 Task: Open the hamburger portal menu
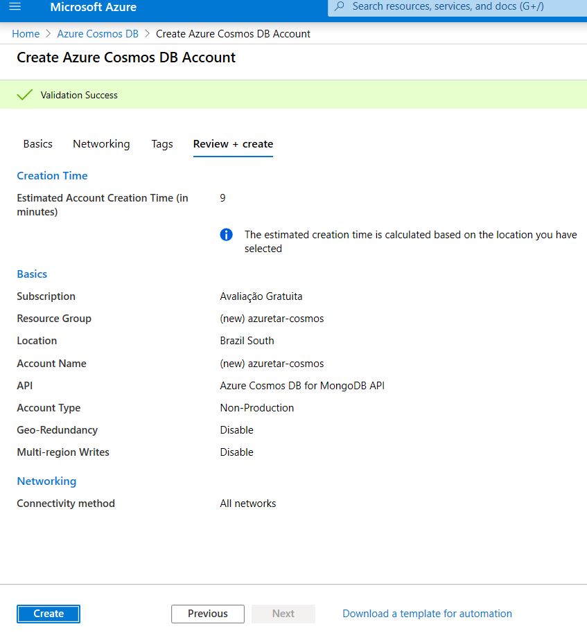coord(15,6)
